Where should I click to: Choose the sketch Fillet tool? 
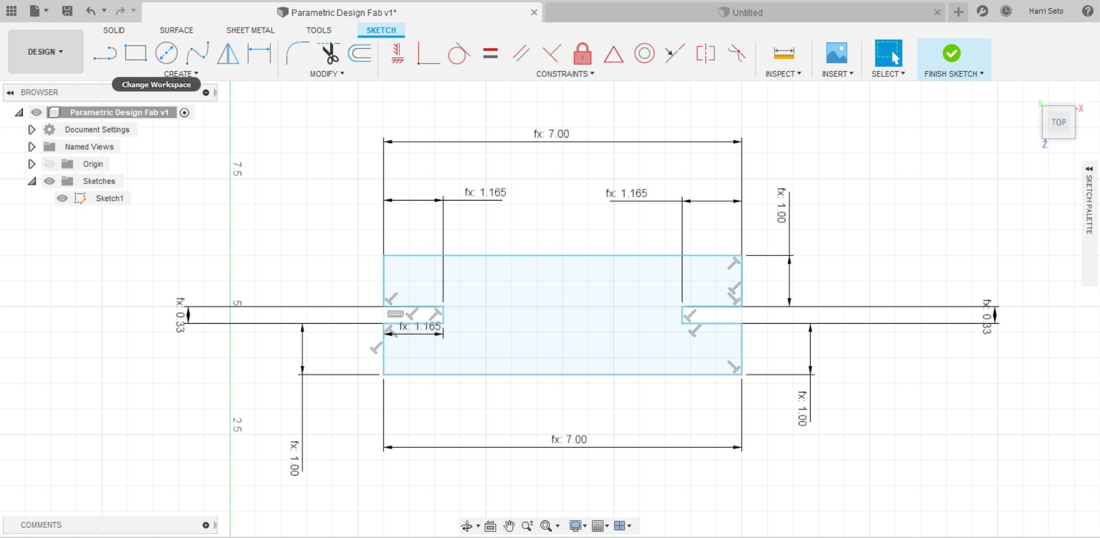(297, 53)
